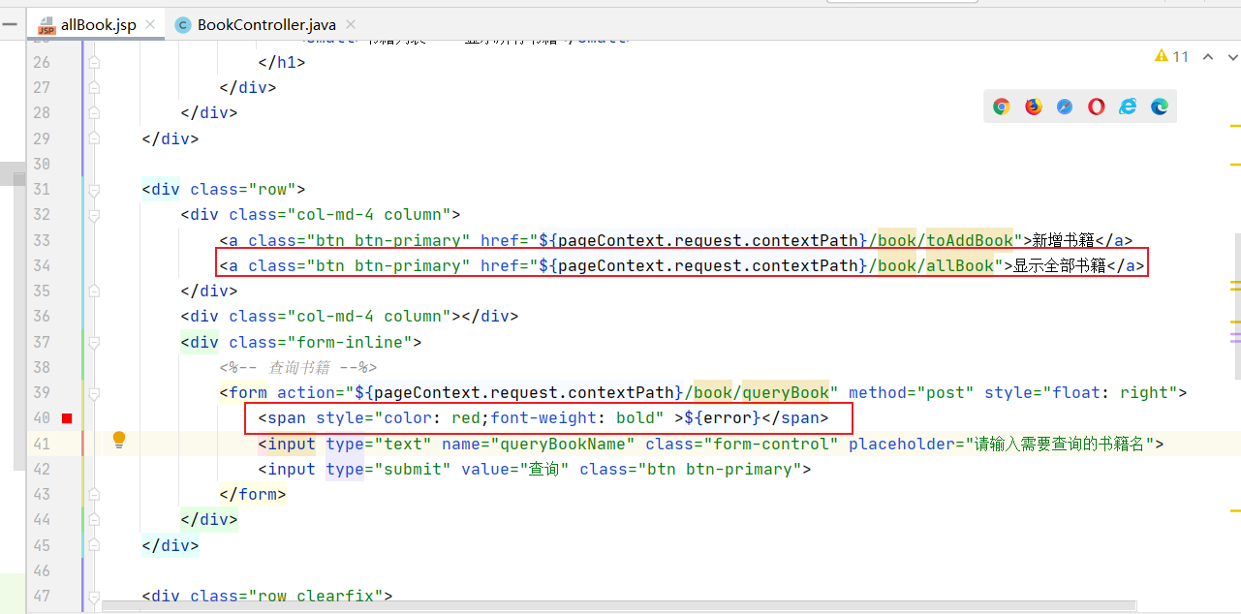Open page in Edge browser
This screenshot has width=1241, height=614.
(1160, 107)
